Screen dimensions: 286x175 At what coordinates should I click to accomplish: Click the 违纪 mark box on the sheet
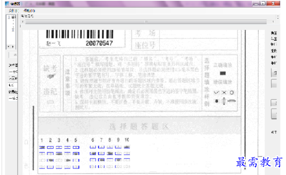(51, 102)
